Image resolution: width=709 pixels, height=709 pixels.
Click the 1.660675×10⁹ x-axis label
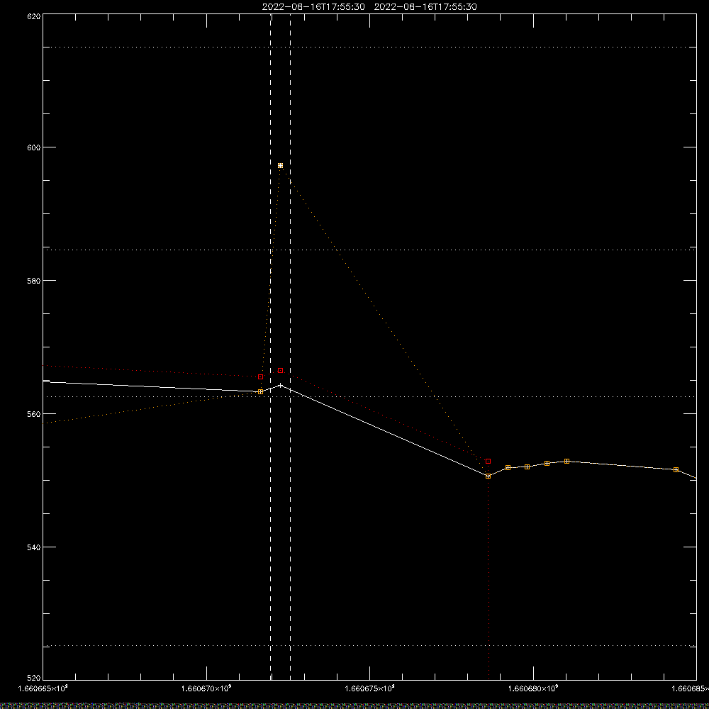[x=370, y=688]
